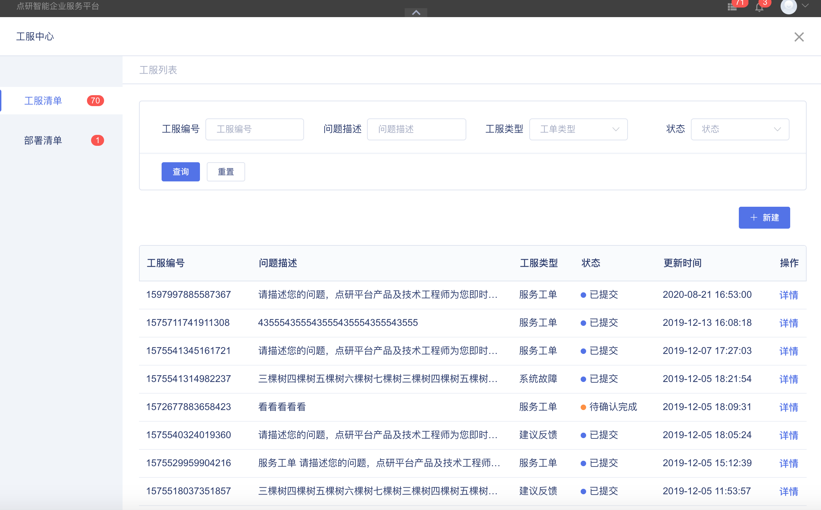Open 详情 for ticket 1575541345161721

coord(788,351)
